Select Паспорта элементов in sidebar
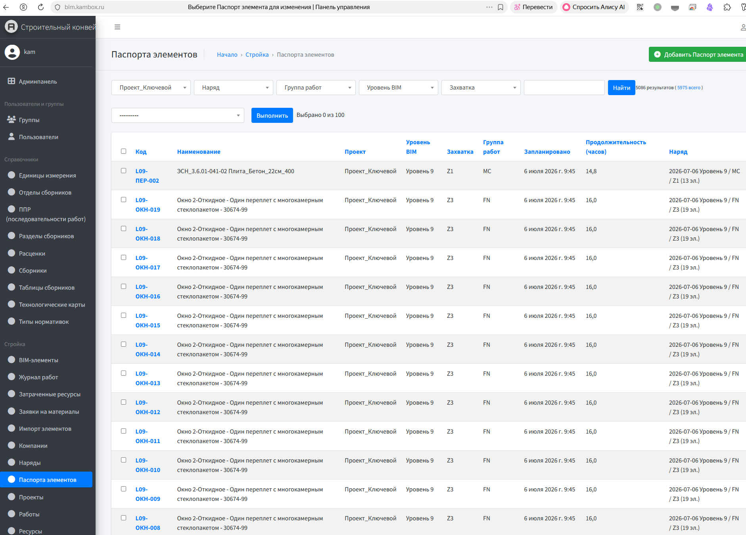Screen dimensions: 746x535 pyautogui.click(x=47, y=480)
